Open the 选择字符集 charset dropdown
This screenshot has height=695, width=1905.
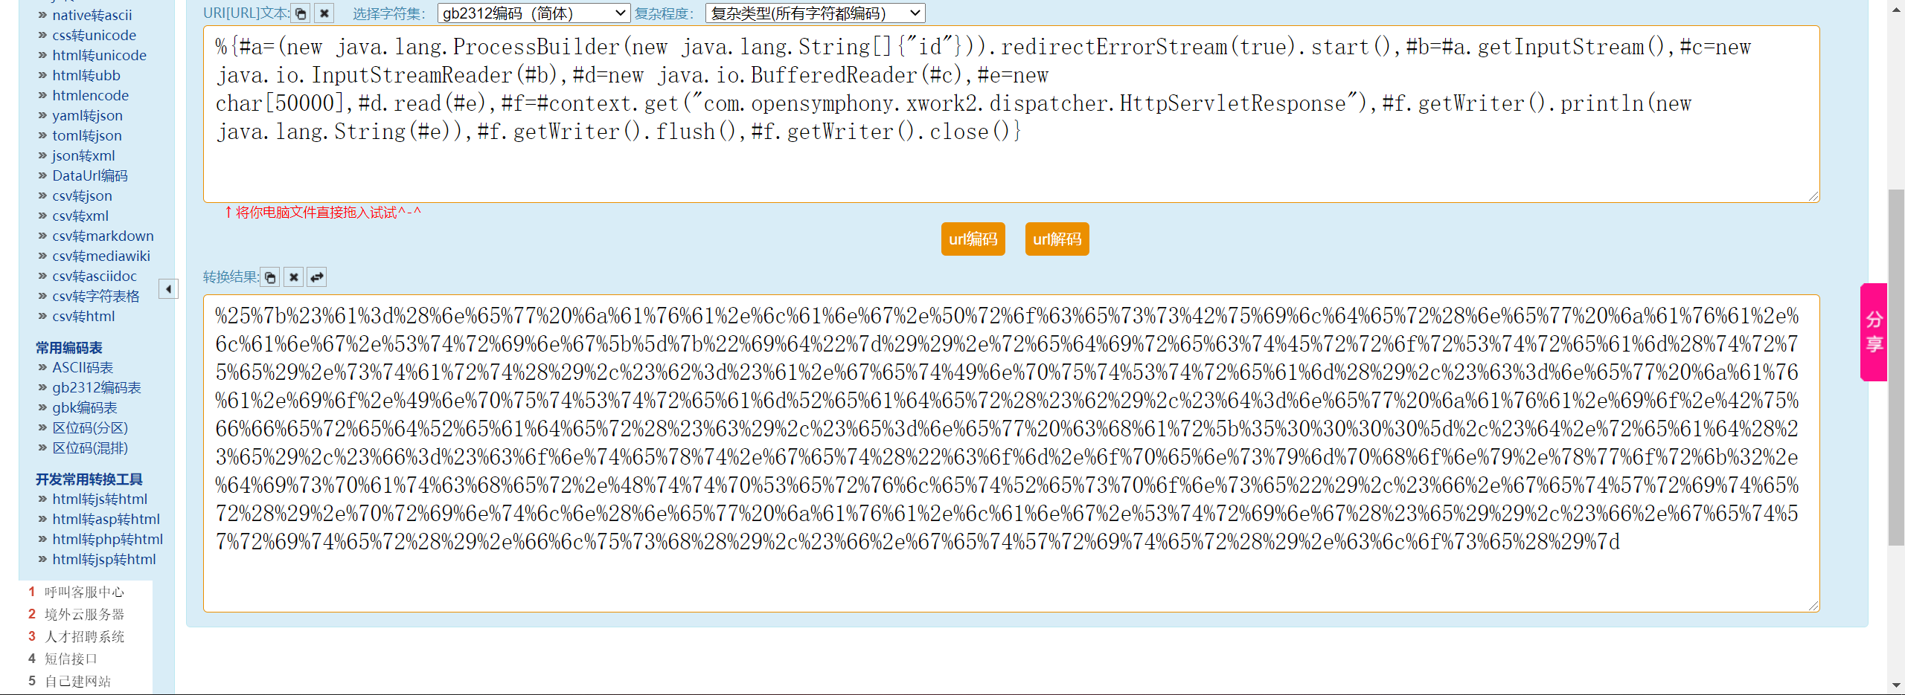coord(531,13)
